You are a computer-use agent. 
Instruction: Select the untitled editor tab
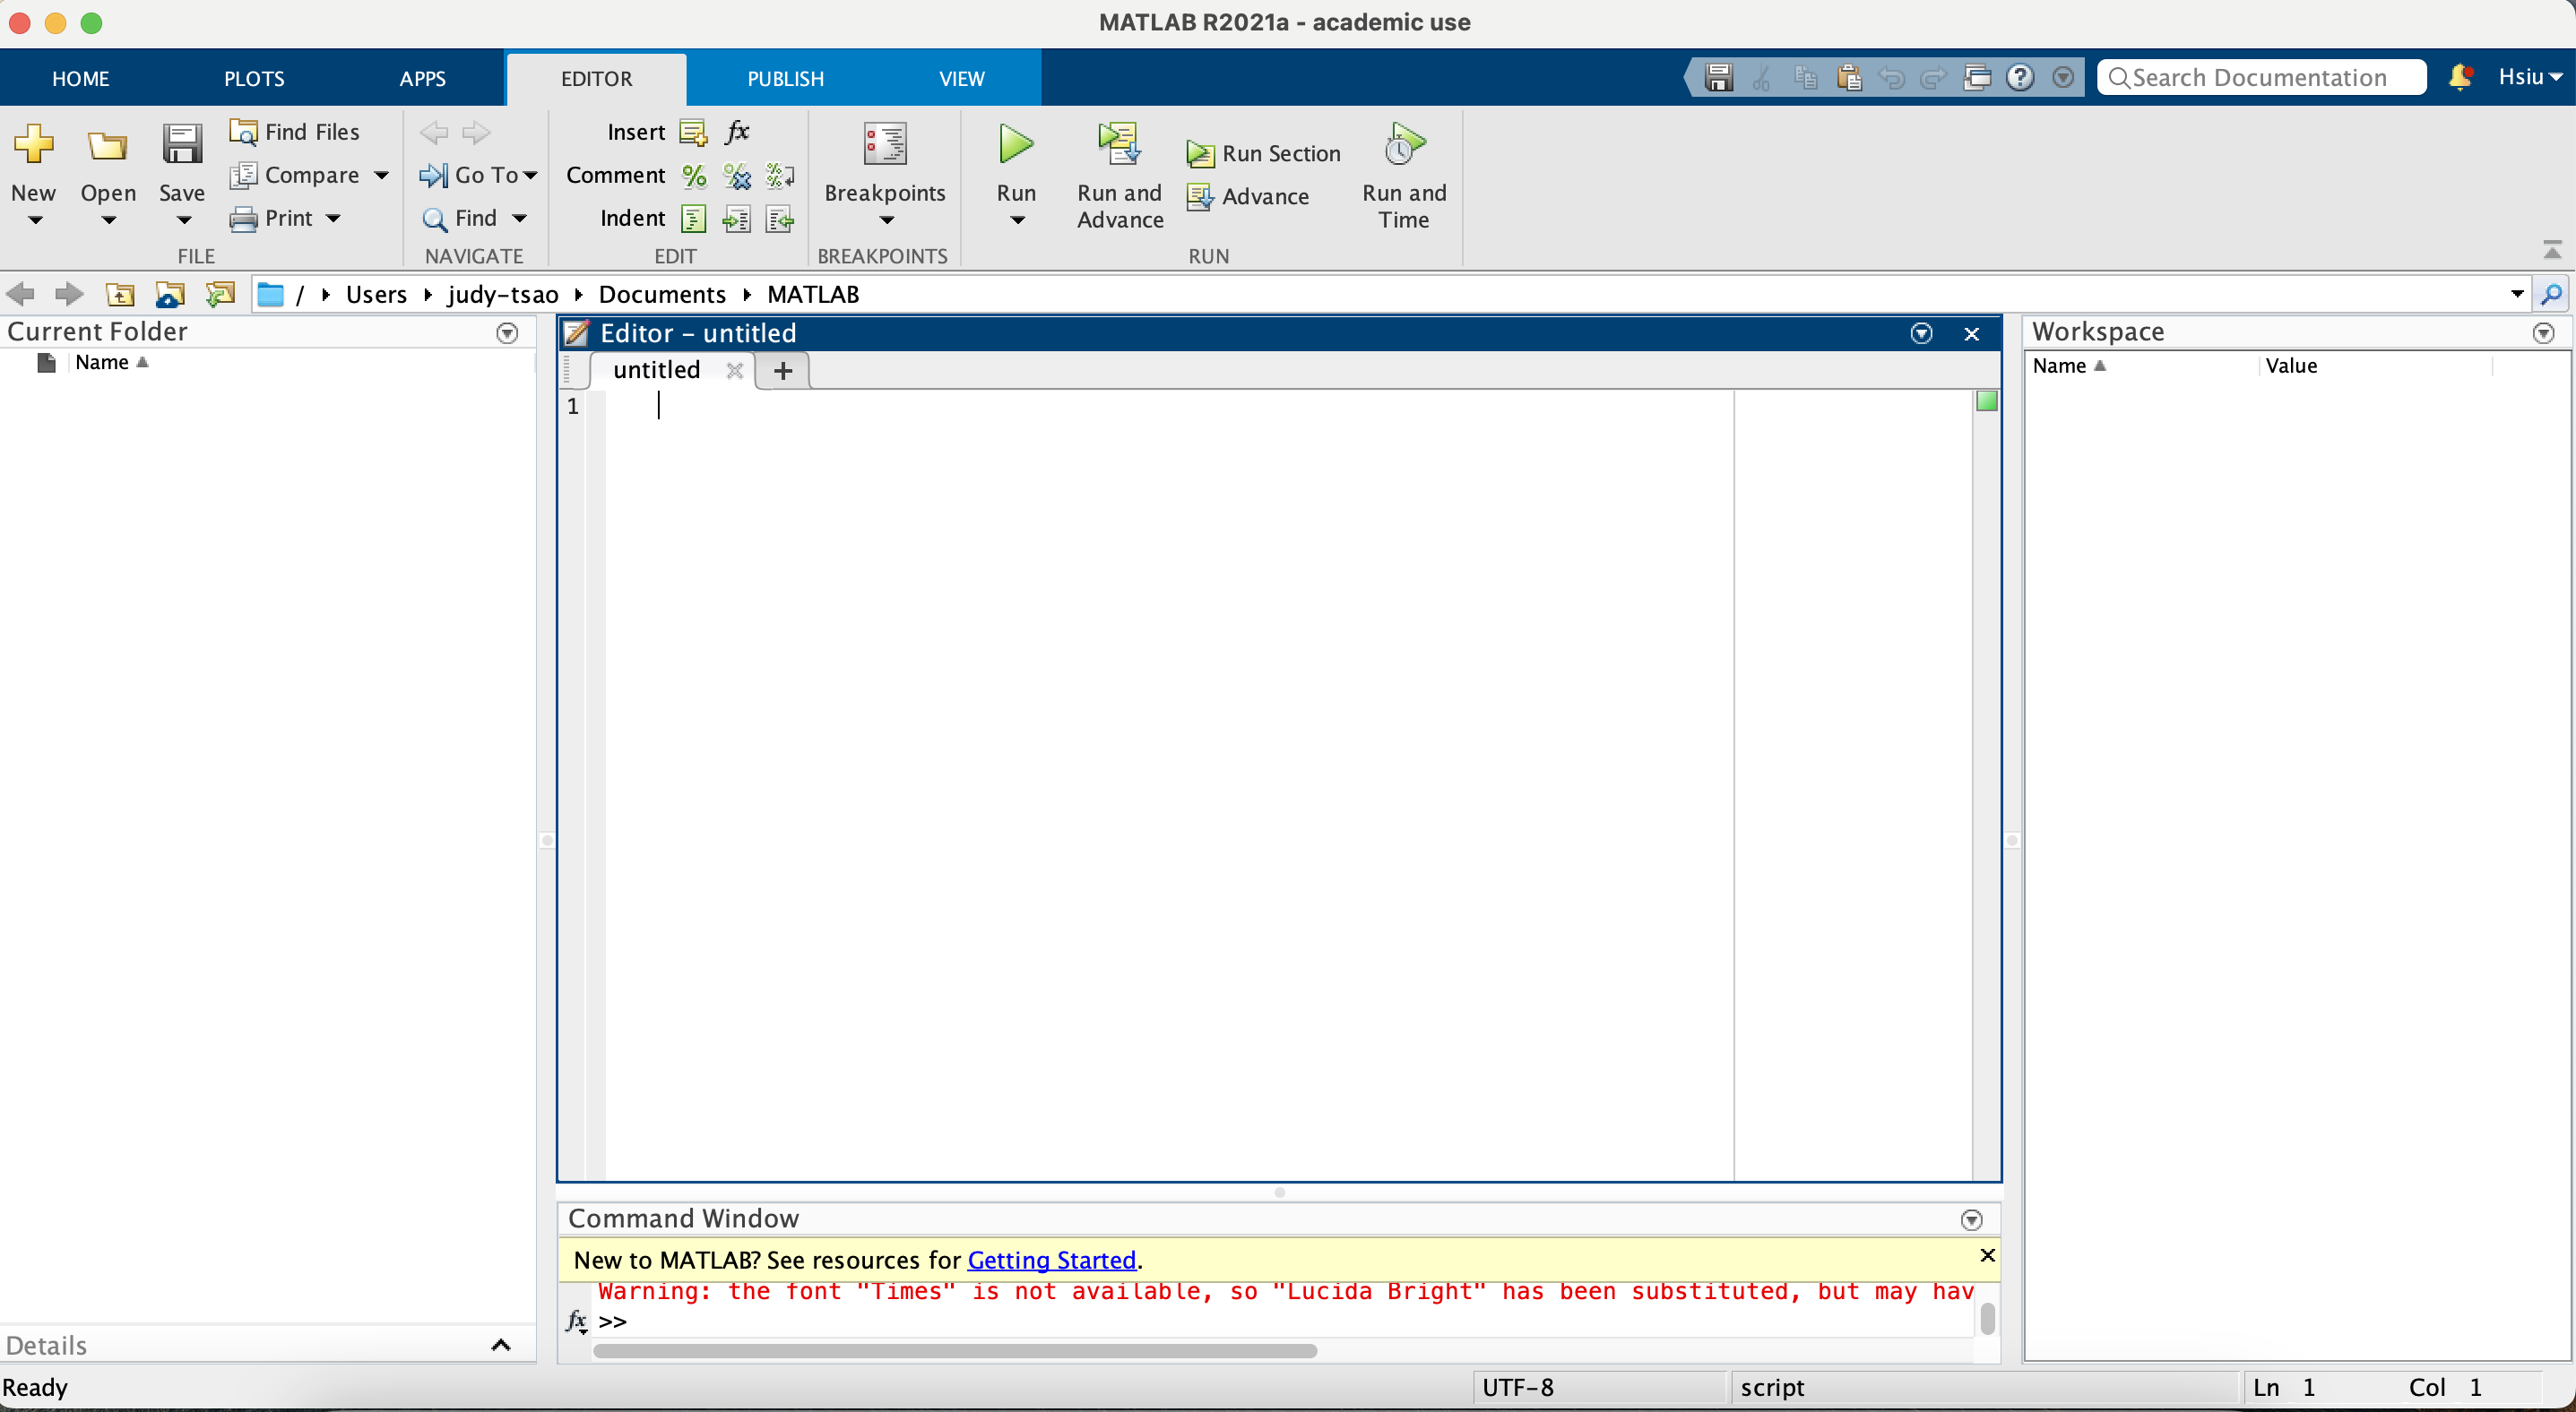tap(656, 371)
